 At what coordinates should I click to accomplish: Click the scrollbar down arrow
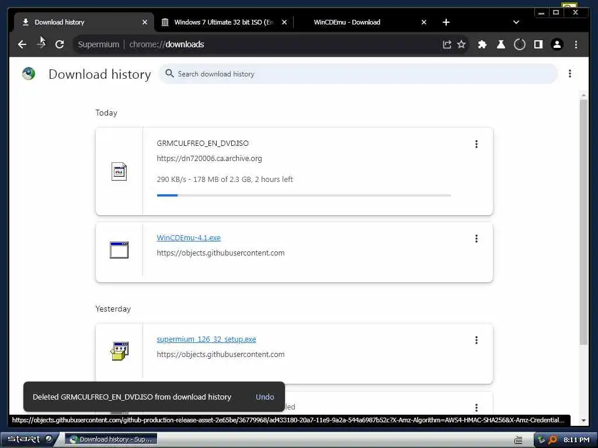pyautogui.click(x=583, y=421)
